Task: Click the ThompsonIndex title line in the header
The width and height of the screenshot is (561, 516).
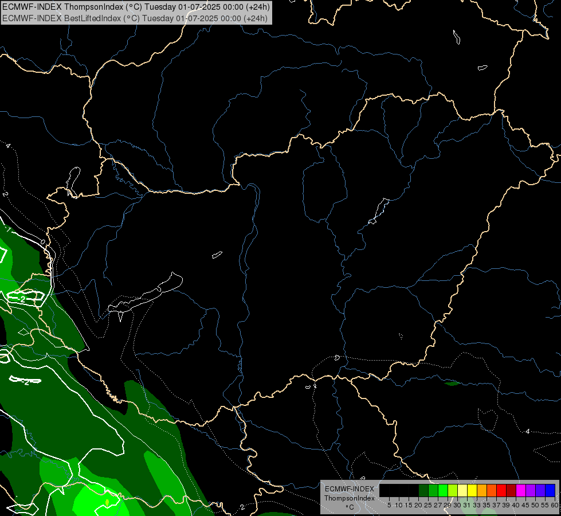Action: 136,7
